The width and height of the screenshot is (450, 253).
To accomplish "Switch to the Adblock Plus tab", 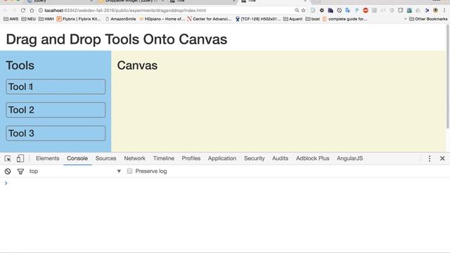I will [x=312, y=158].
